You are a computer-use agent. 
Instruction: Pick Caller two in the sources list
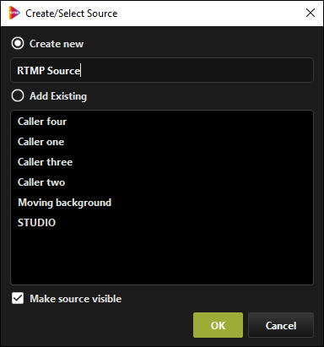point(162,182)
